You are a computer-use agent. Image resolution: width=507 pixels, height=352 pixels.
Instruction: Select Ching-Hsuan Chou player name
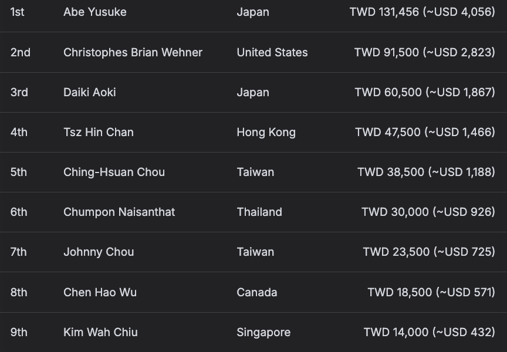pyautogui.click(x=114, y=172)
